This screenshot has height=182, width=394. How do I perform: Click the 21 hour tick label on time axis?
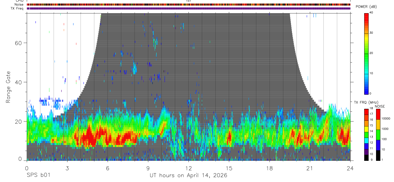point(310,168)
